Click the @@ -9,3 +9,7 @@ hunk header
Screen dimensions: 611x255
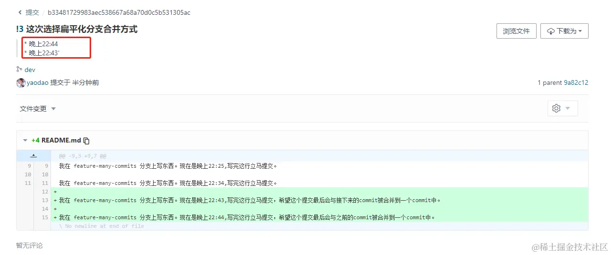coord(83,156)
